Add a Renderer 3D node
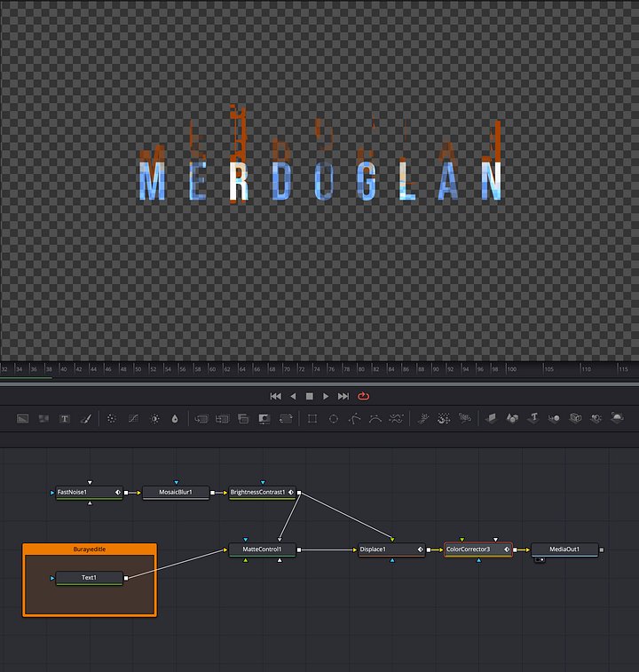Screen dimensions: 639x672 617,417
